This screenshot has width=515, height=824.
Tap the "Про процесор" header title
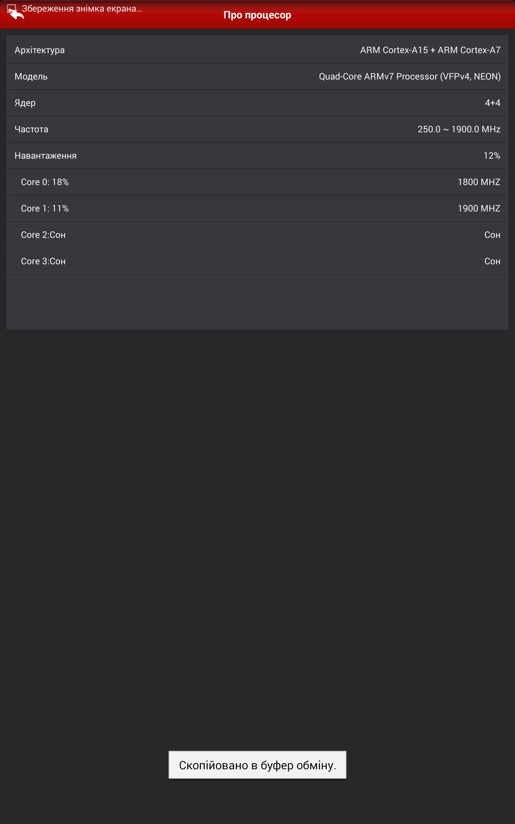[257, 15]
